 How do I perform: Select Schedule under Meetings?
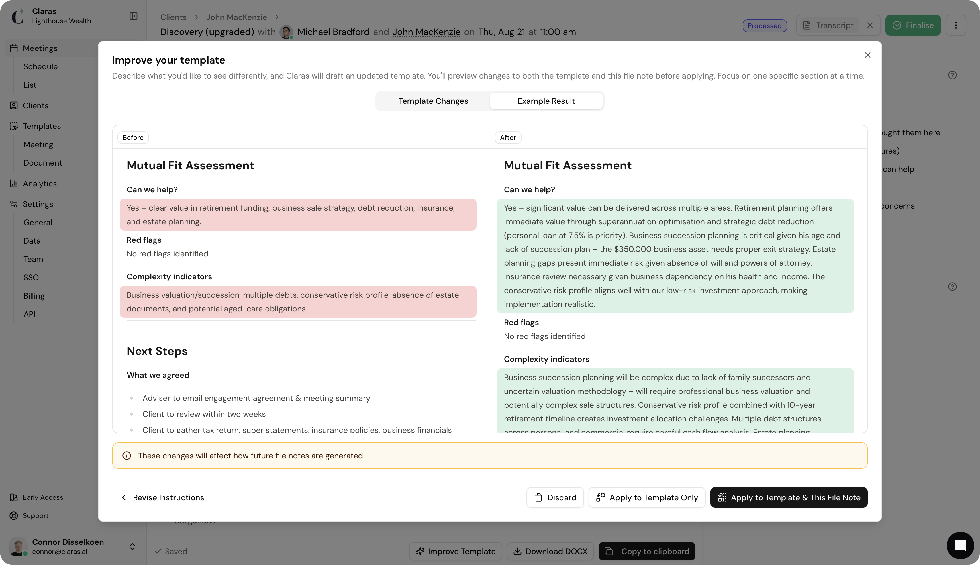click(40, 66)
